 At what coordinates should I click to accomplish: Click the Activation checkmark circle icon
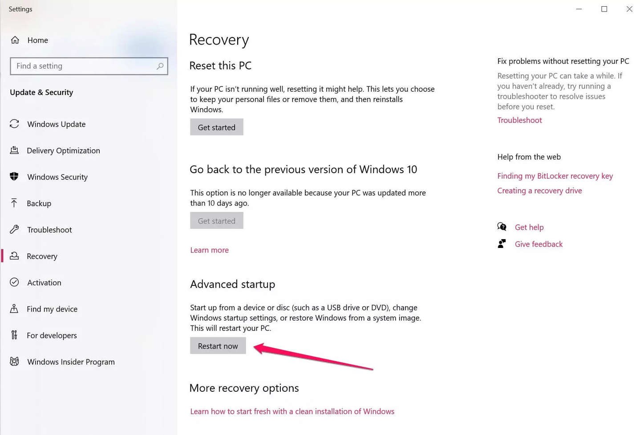click(x=14, y=282)
